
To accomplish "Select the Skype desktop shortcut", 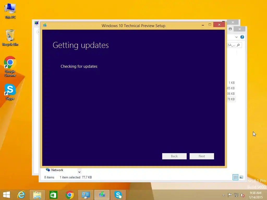I will pos(10,92).
